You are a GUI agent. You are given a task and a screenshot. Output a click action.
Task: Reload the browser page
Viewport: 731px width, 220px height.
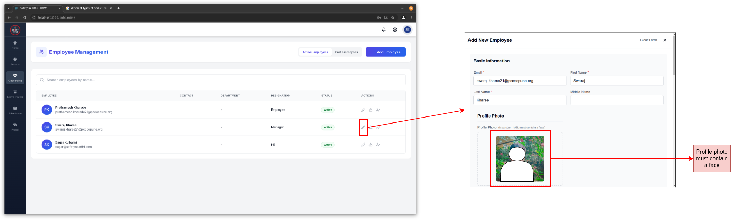[25, 18]
